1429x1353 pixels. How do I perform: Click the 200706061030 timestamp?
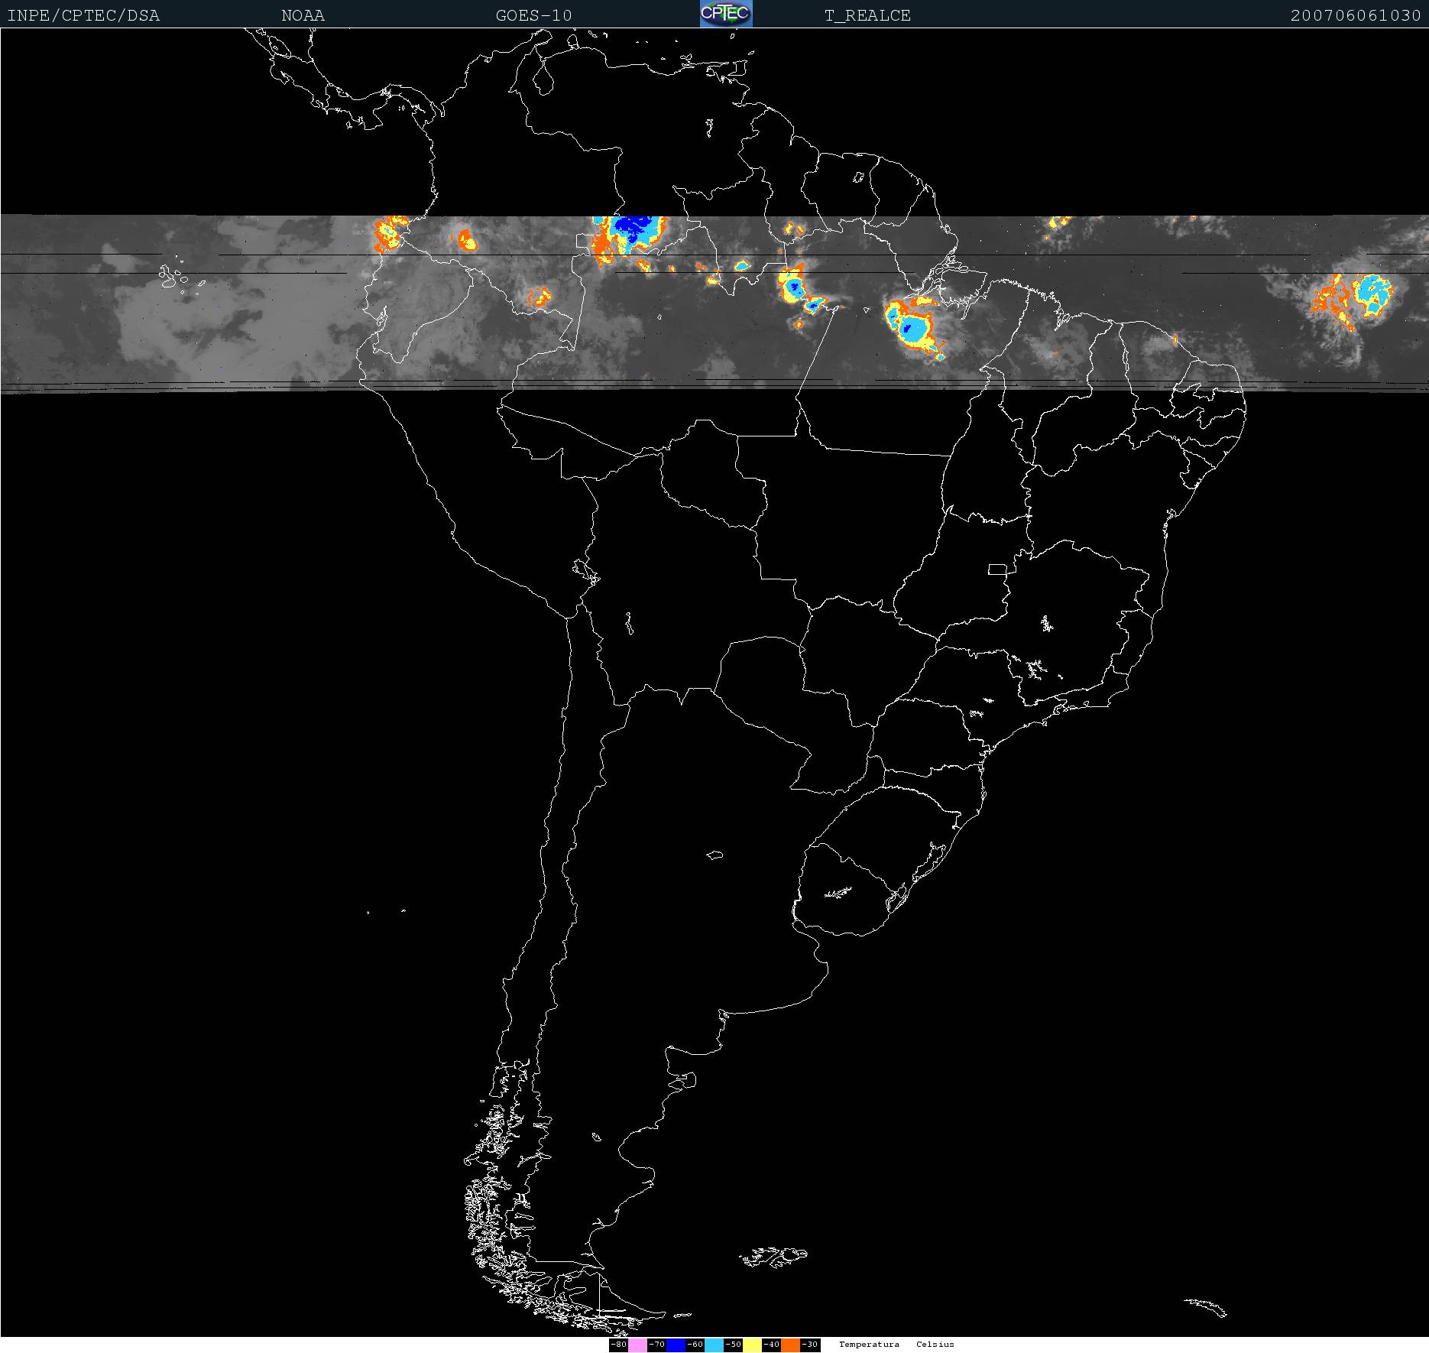1356,15
